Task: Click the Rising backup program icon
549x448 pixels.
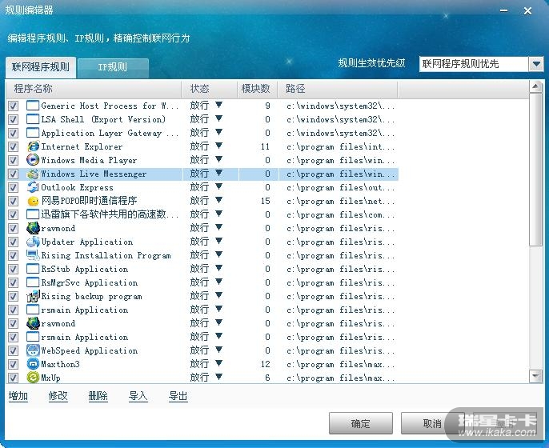Action: (x=33, y=297)
